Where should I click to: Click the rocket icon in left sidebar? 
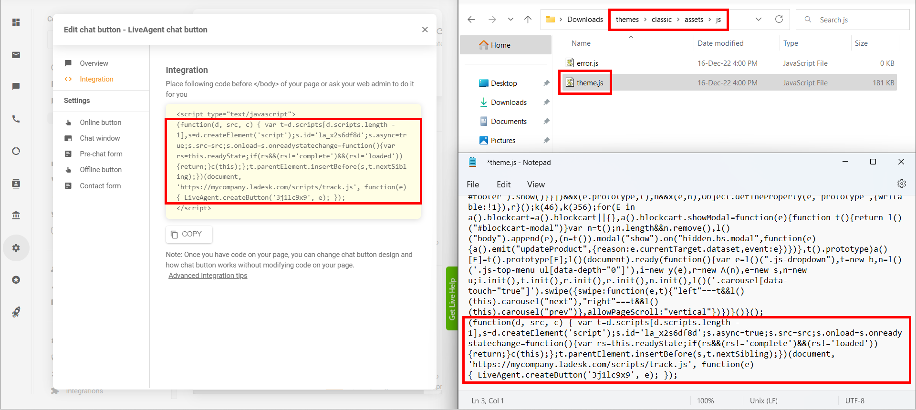point(16,312)
